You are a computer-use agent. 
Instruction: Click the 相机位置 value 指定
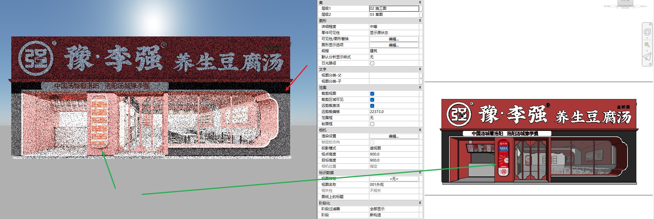point(394,166)
